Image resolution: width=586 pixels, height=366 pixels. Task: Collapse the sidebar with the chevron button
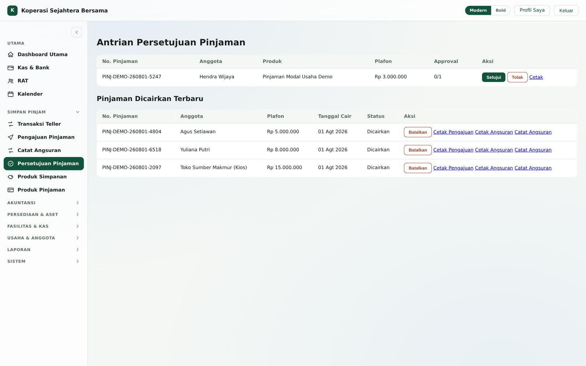click(x=77, y=32)
